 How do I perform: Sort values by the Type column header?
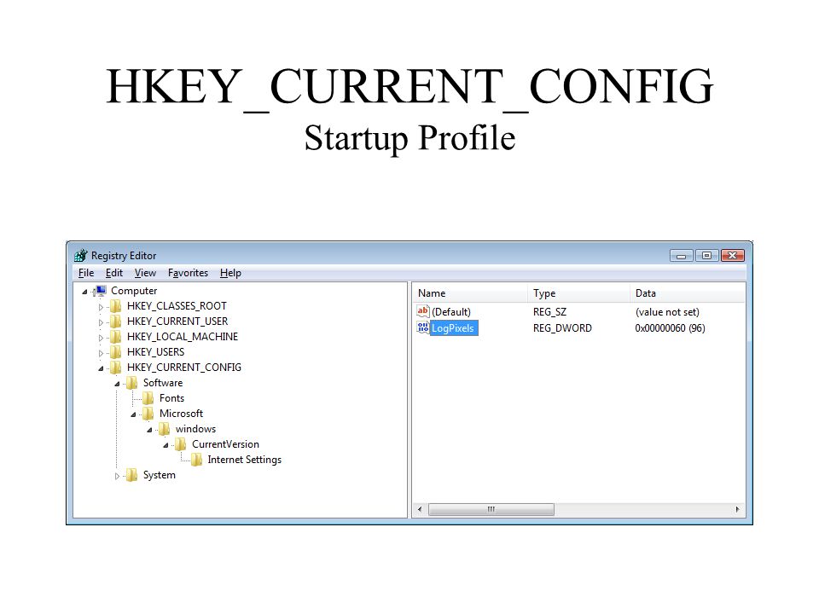(579, 293)
